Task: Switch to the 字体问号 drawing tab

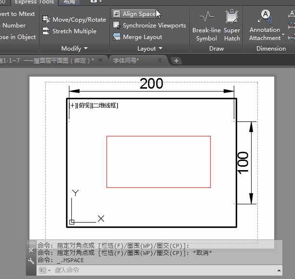Action: point(126,61)
